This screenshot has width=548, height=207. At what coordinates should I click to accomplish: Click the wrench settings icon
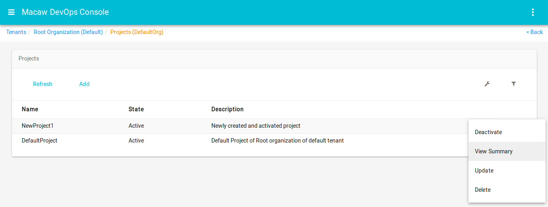point(487,84)
